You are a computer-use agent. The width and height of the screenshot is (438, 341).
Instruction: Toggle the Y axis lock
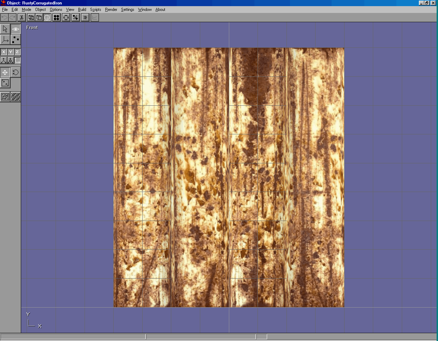pyautogui.click(x=11, y=52)
